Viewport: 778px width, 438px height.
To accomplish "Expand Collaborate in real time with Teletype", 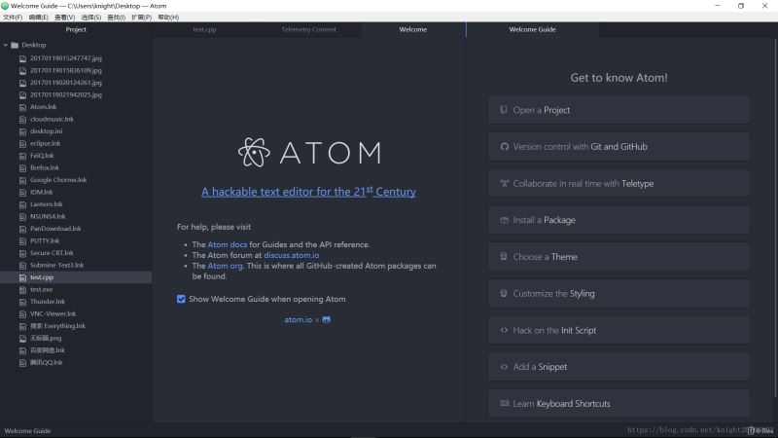I will click(619, 184).
